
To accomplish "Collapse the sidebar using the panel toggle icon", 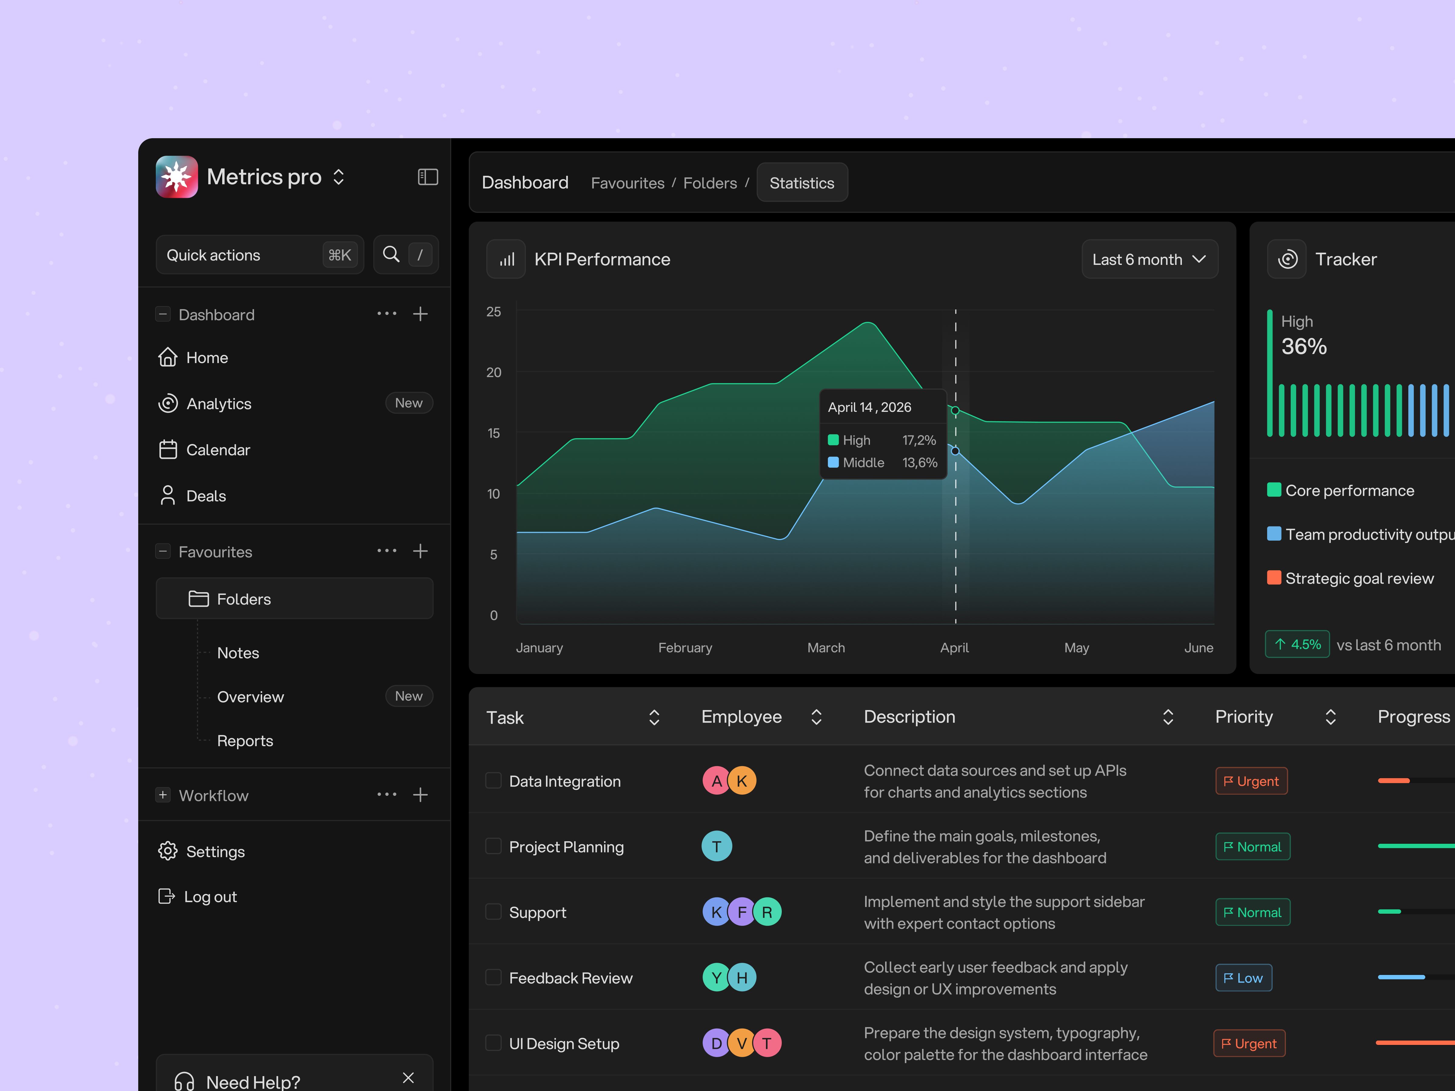I will point(427,177).
